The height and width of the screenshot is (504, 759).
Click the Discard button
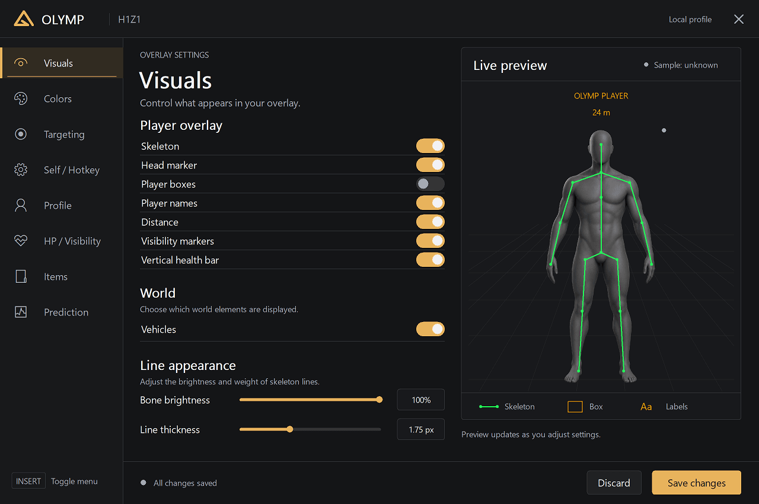(x=614, y=483)
